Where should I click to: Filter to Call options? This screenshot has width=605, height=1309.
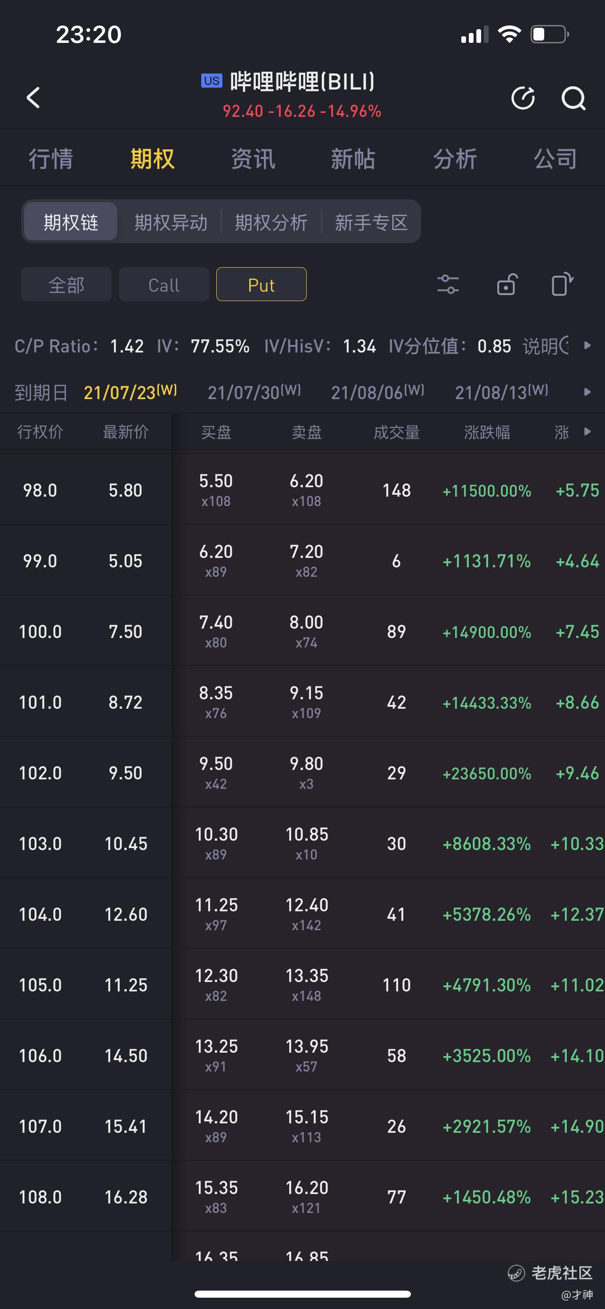pos(164,285)
